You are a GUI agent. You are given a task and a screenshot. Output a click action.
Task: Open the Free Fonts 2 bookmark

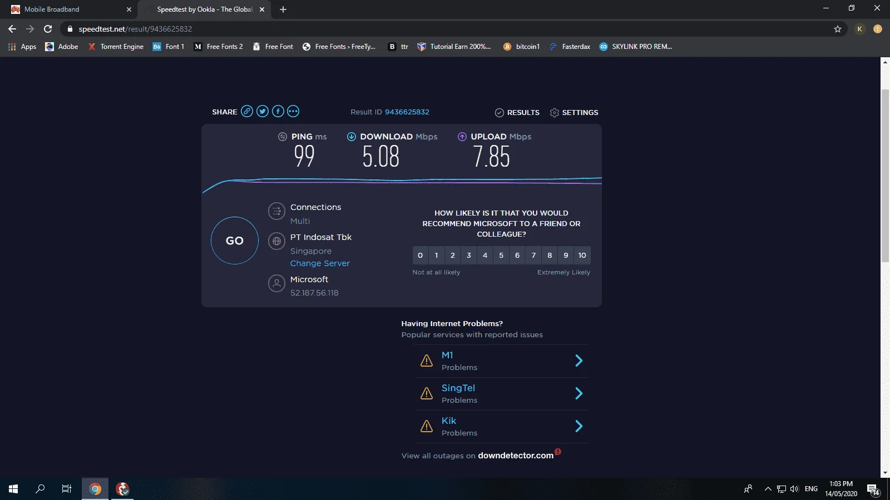[x=218, y=47]
